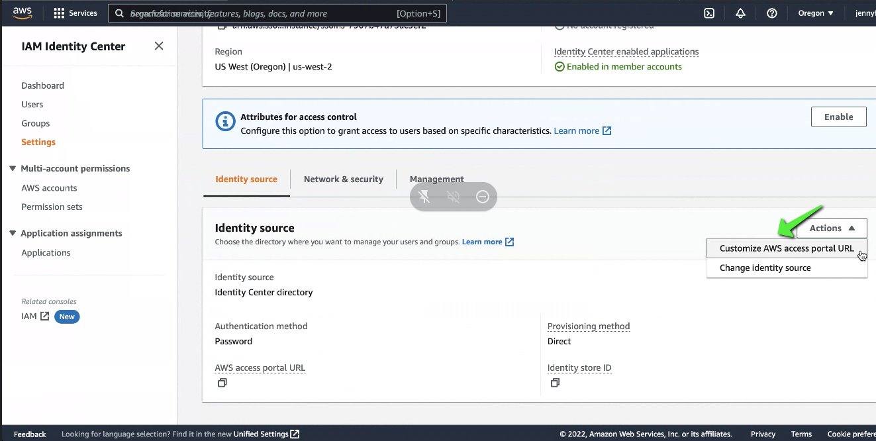876x441 pixels.
Task: Open Groups page in sidebar
Action: coord(36,123)
